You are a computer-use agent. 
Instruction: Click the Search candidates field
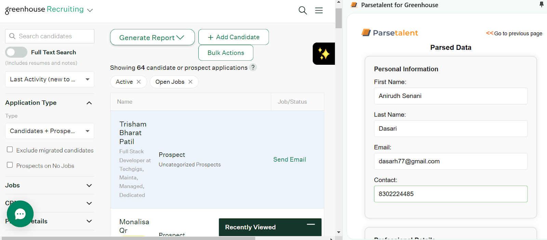click(x=50, y=36)
